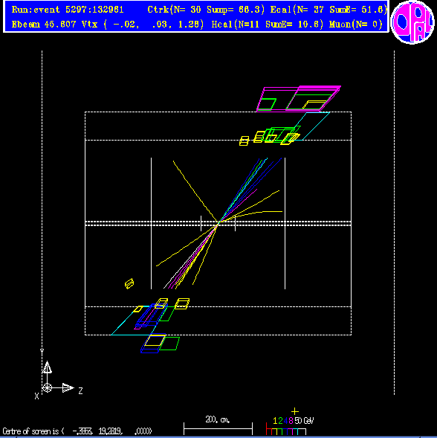Click the yellow 1 GeV legend label
437x438 pixels.
[x=275, y=421]
